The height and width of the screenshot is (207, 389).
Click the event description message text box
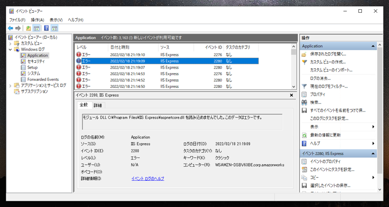182,122
